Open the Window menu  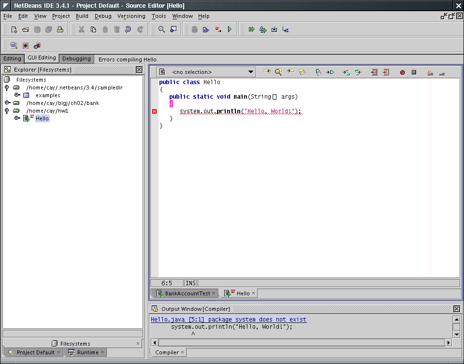(182, 16)
